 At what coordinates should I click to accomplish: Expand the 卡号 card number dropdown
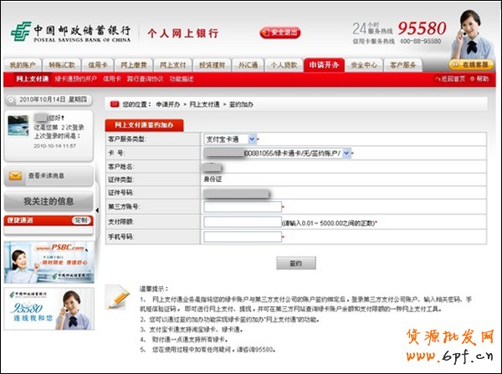click(346, 154)
